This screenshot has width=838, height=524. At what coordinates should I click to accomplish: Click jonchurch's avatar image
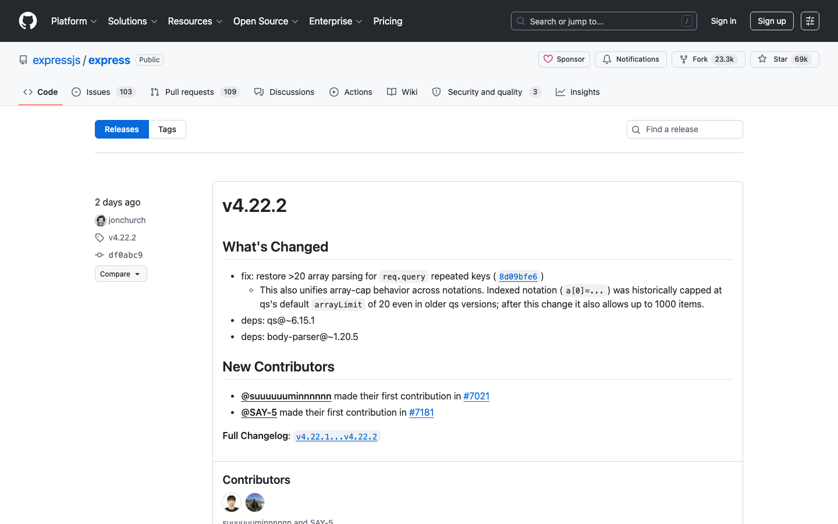point(101,220)
